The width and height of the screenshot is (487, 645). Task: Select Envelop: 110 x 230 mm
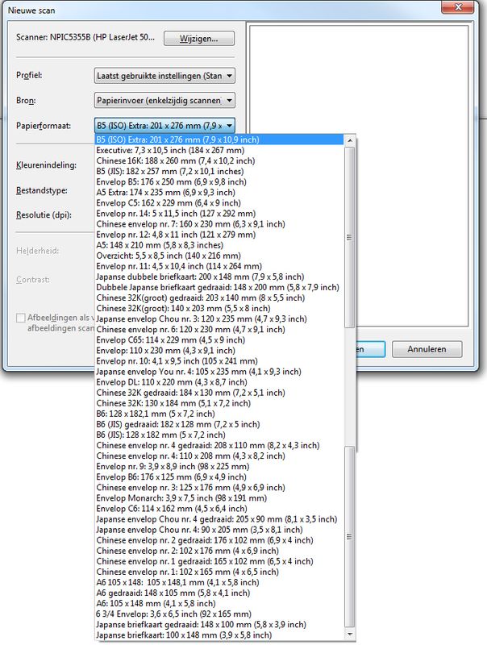click(x=219, y=351)
